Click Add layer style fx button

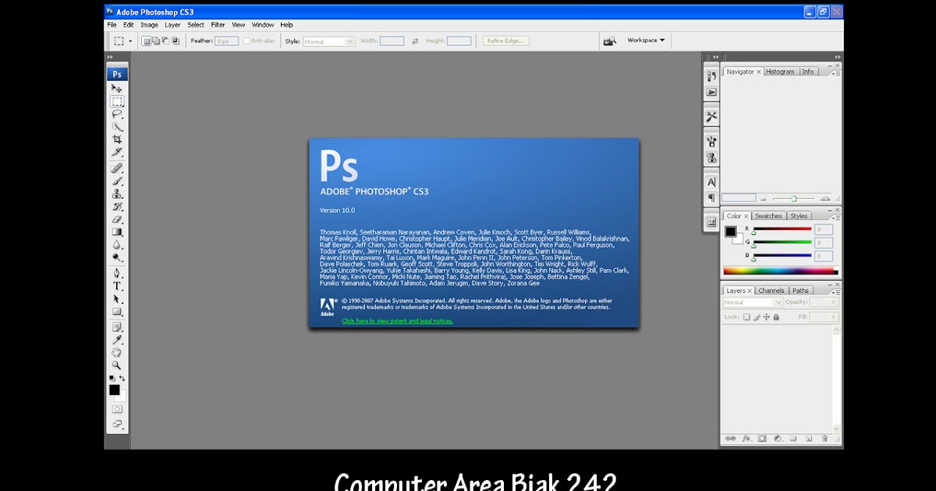[746, 439]
